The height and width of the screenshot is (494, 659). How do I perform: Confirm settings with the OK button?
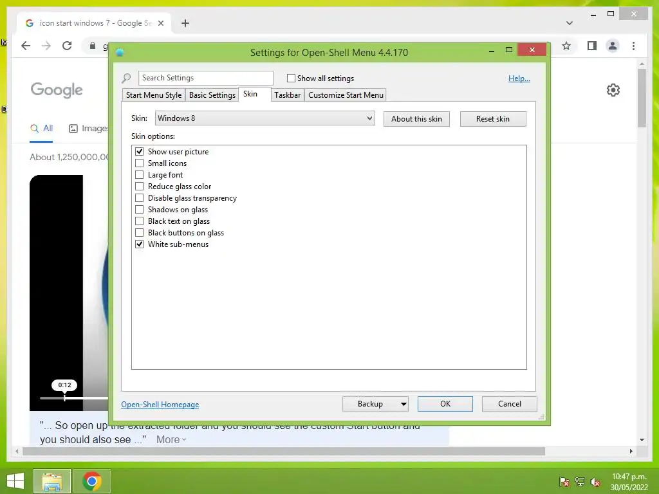[445, 404]
